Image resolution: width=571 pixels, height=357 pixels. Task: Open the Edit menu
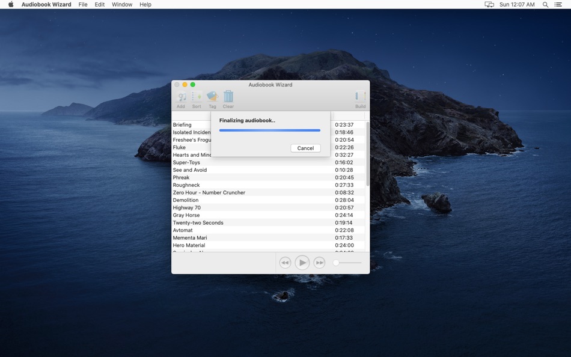coord(99,4)
